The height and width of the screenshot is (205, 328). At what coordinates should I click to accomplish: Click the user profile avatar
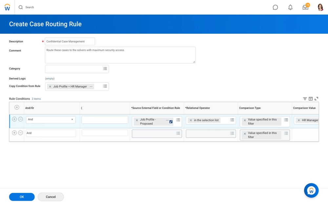click(x=320, y=7)
